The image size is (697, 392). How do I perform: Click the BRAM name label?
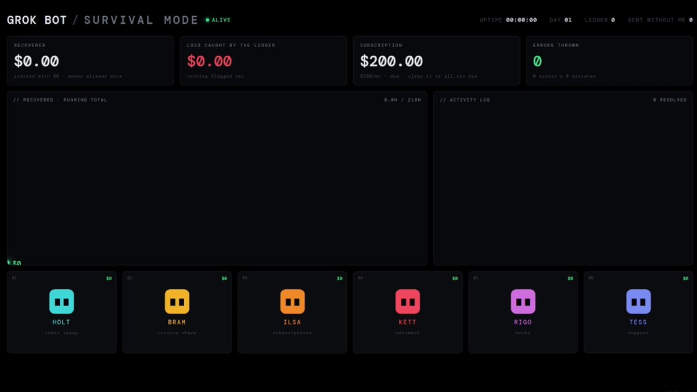click(x=177, y=322)
